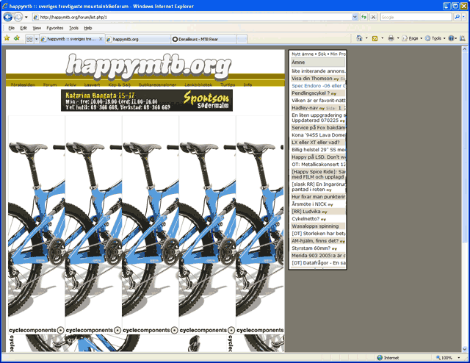Open the Tools command bar menu

tap(435, 38)
